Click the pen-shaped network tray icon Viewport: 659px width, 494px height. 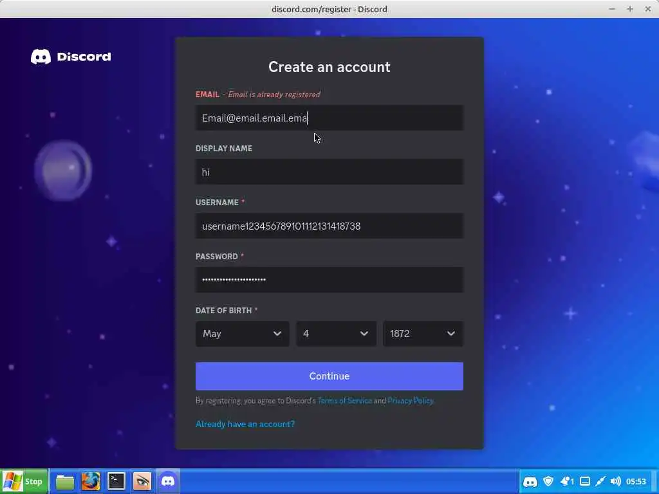pos(600,481)
